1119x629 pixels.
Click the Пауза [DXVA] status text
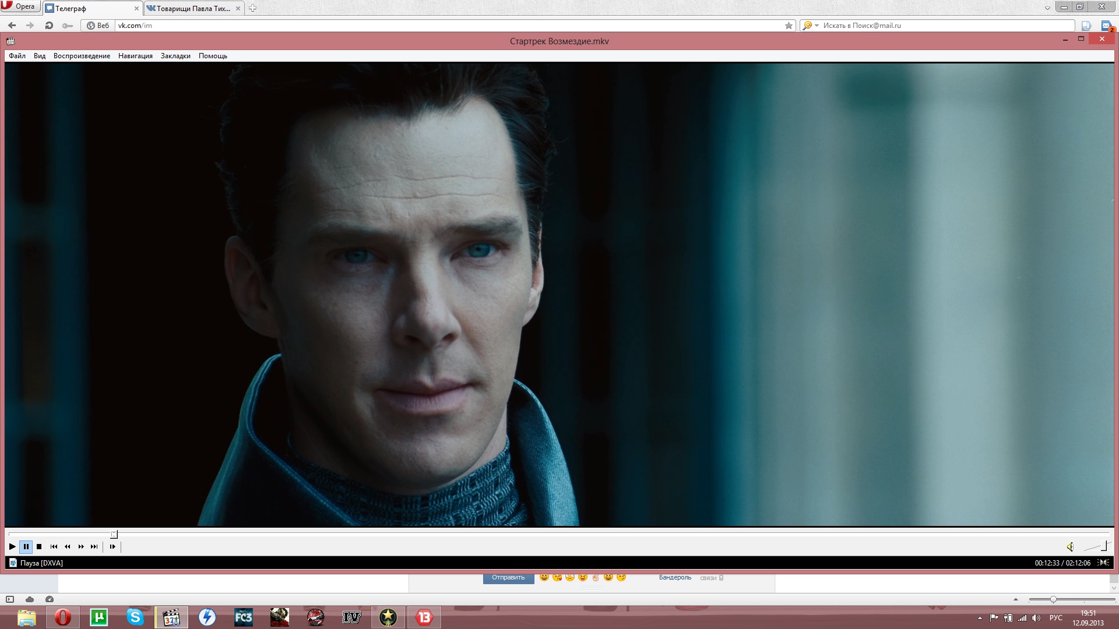pos(41,563)
